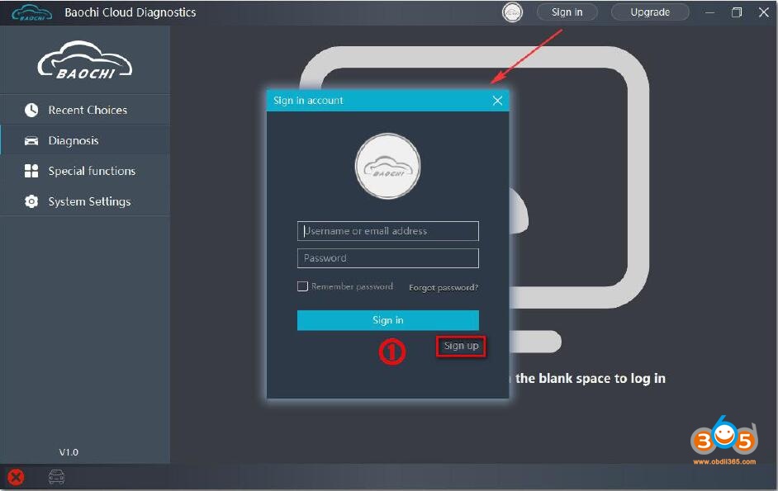Open the user avatar icon in the title bar
This screenshot has height=491, width=778.
(512, 12)
